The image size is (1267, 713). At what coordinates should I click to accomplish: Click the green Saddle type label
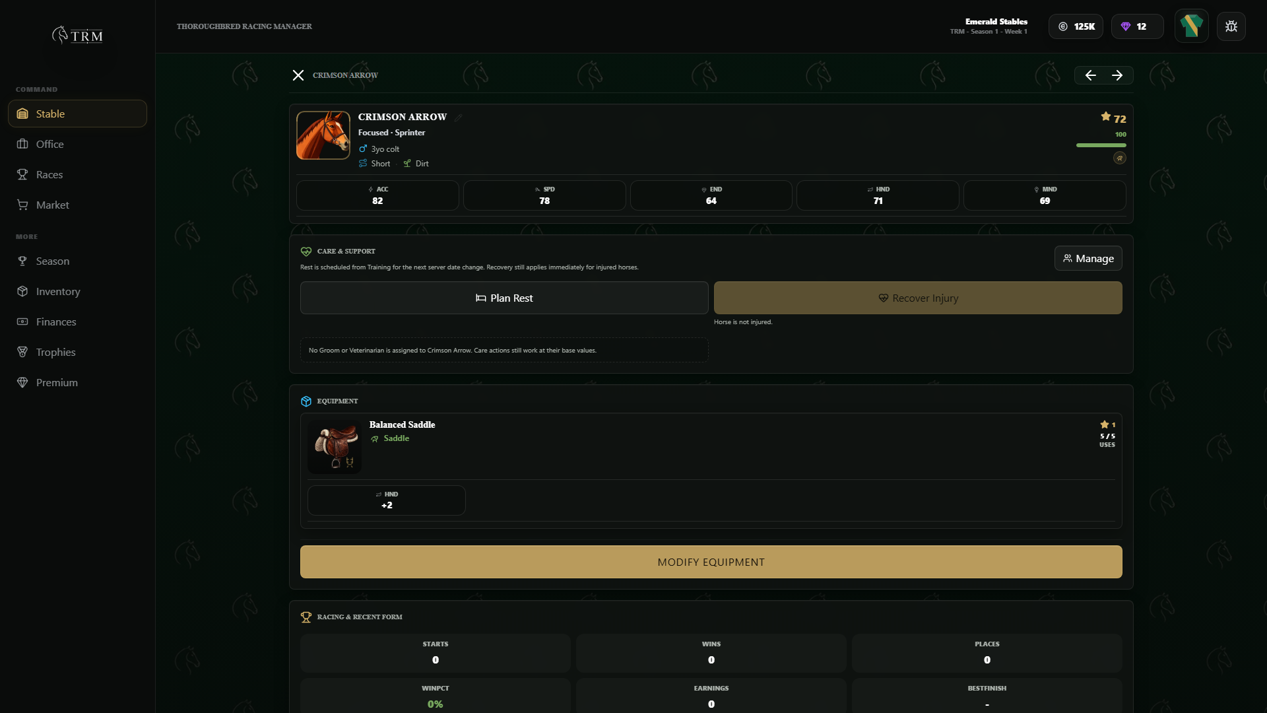coord(396,438)
